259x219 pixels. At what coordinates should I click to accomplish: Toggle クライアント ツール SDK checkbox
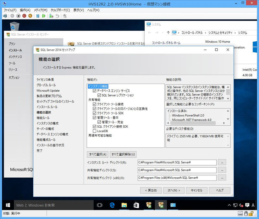pos(95,113)
